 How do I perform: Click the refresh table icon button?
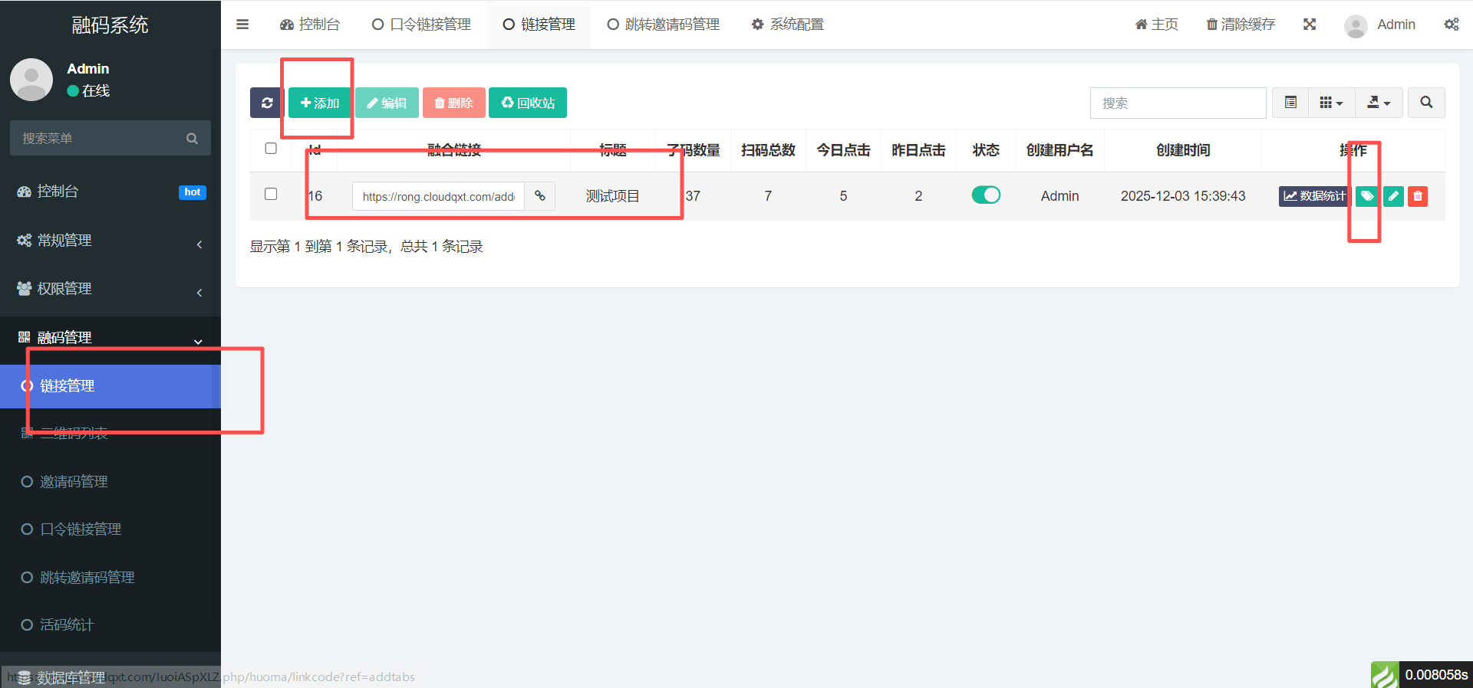coord(266,103)
